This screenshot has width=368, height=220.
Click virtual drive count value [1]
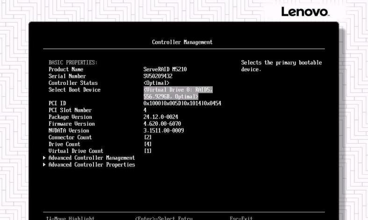tap(148, 151)
